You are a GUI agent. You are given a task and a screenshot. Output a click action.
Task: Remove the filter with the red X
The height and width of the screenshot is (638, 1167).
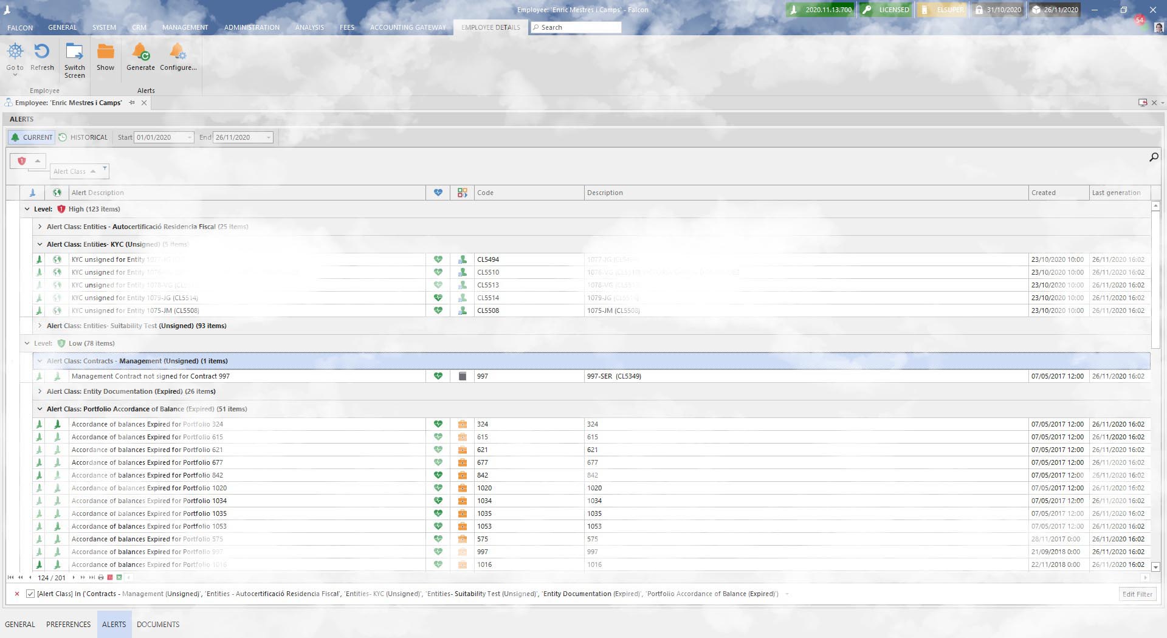(x=17, y=594)
